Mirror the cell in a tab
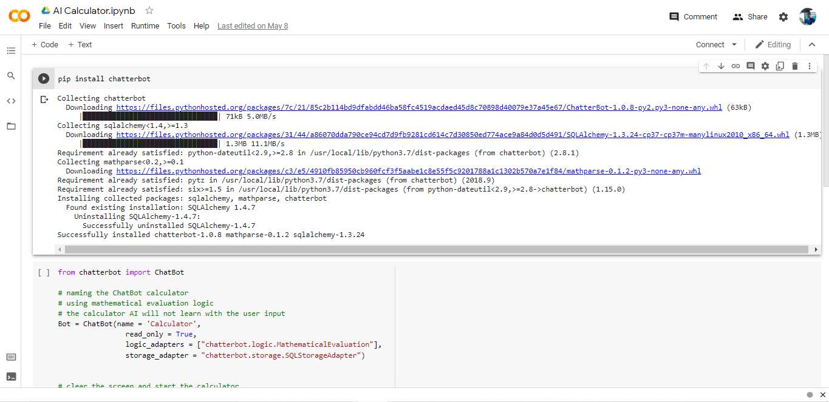The width and height of the screenshot is (829, 402). 780,66
